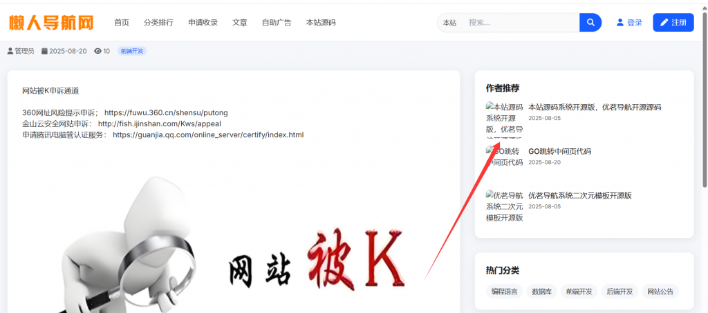
Task: Open 本站源码 in the top menu
Action: [321, 23]
